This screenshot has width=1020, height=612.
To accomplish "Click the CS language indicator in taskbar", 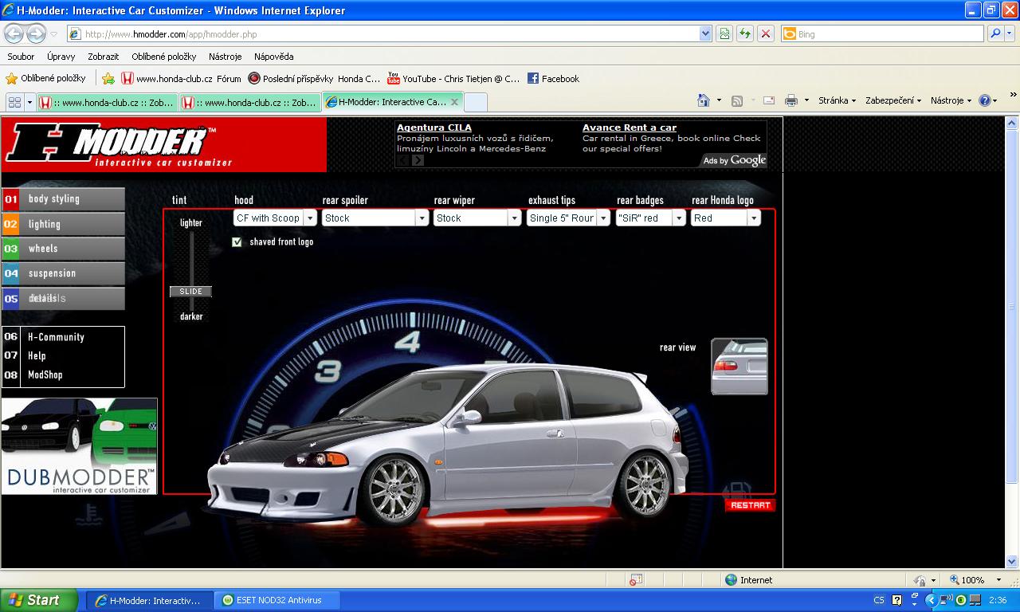I will [x=879, y=600].
